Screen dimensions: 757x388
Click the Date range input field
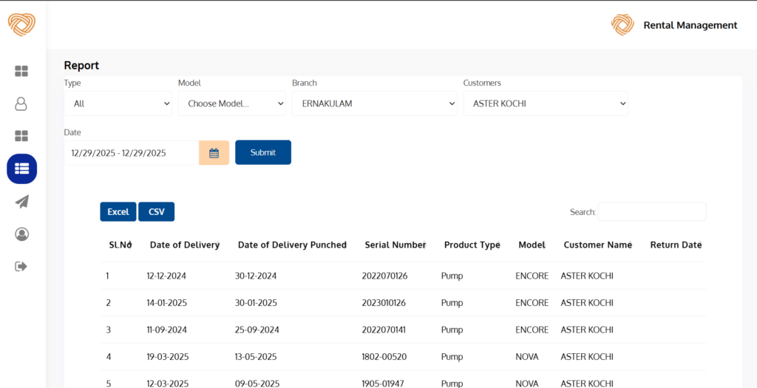pos(132,153)
